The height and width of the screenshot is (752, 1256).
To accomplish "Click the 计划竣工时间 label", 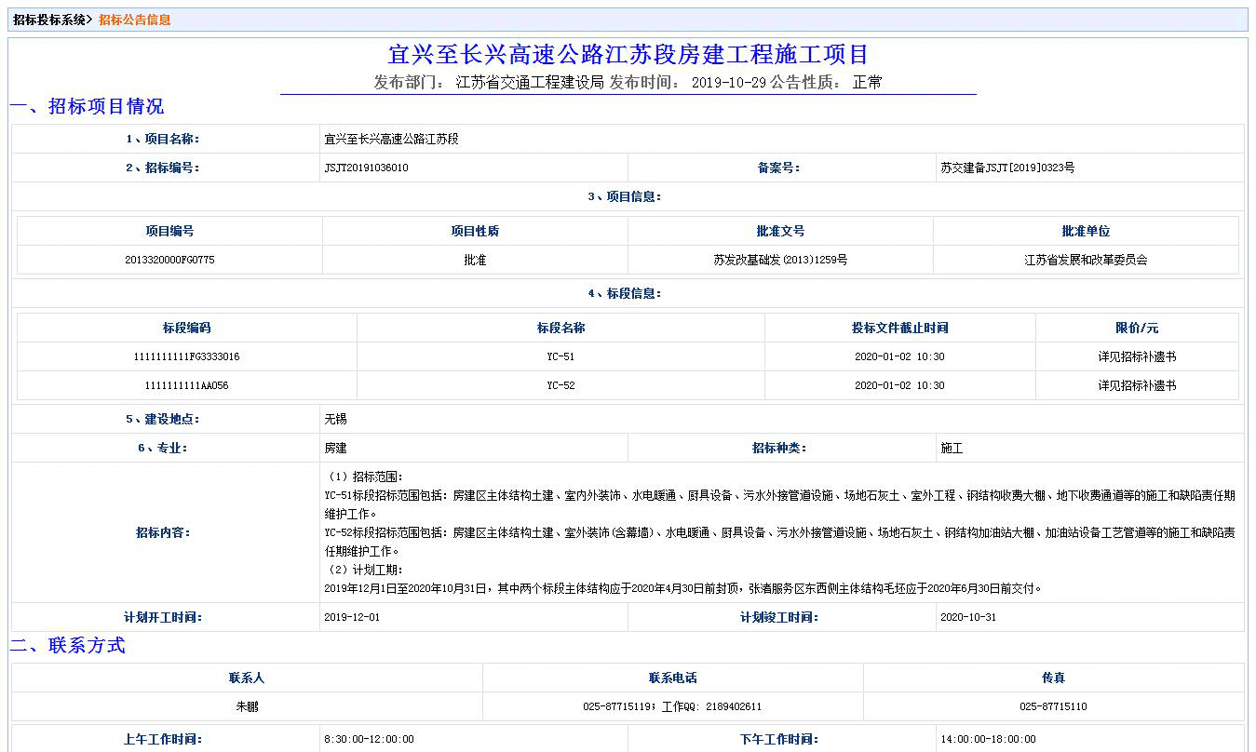I will (778, 617).
